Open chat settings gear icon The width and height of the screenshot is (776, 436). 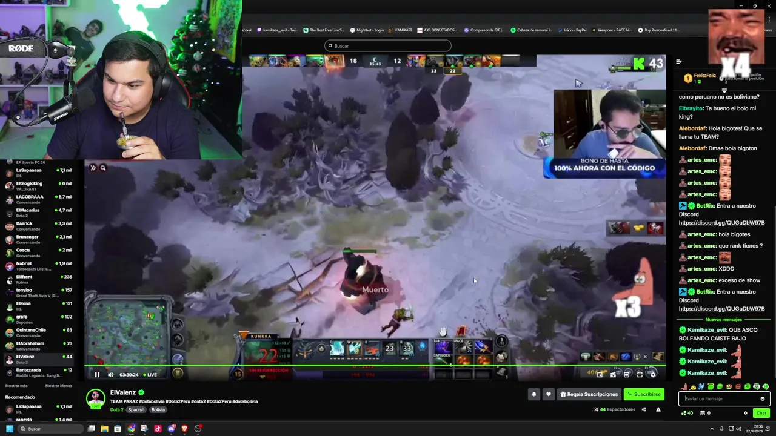point(746,413)
